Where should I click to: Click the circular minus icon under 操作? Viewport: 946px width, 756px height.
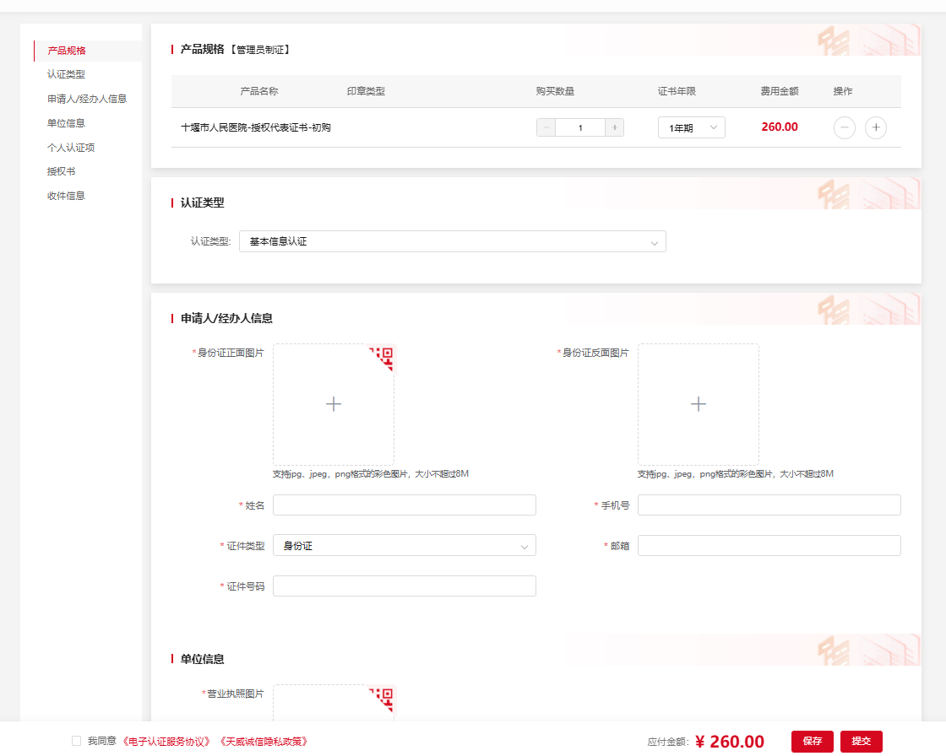pos(844,127)
